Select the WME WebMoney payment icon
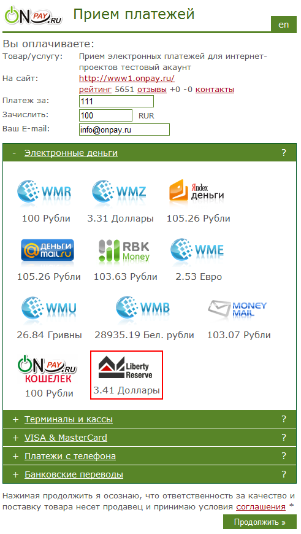This screenshot has height=534, width=301. click(x=197, y=250)
